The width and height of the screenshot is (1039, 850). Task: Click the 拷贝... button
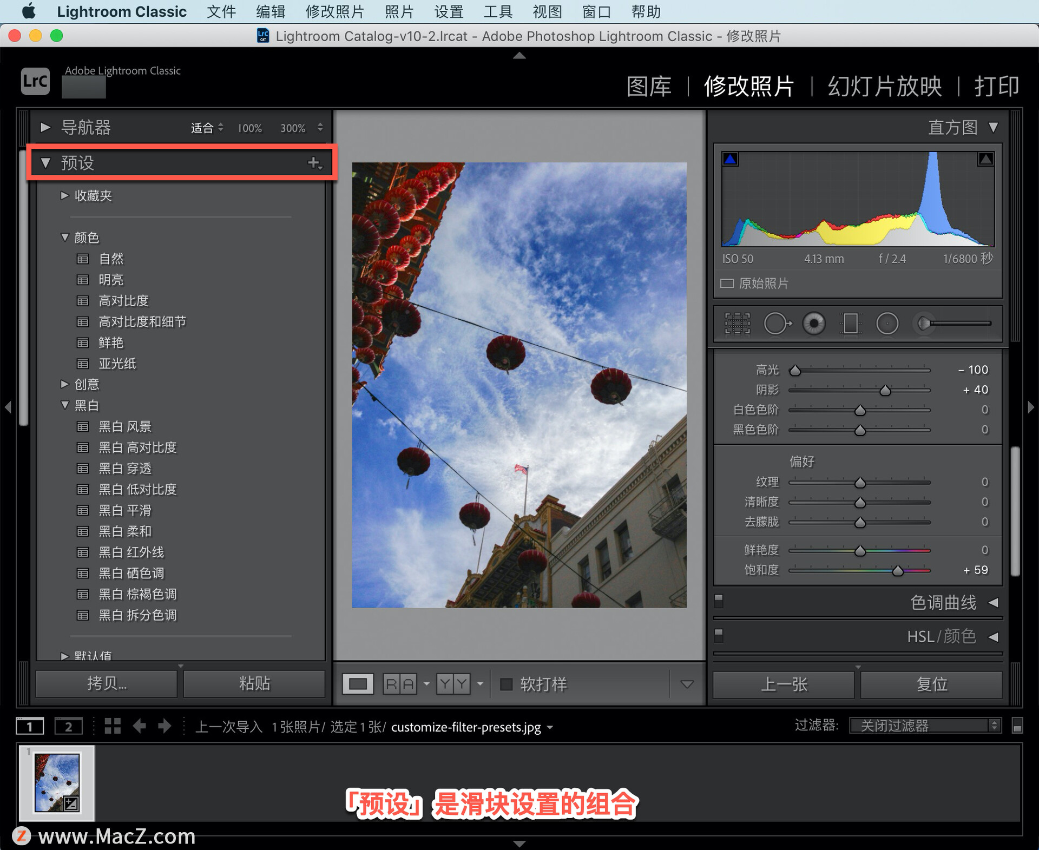pos(107,683)
